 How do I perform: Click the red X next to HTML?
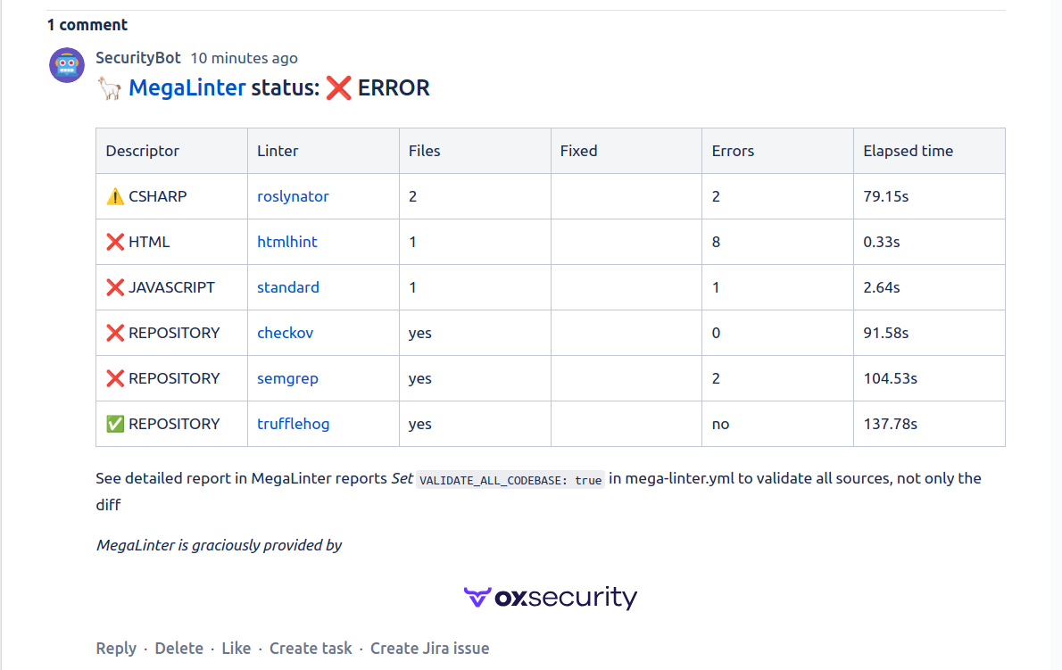click(115, 242)
